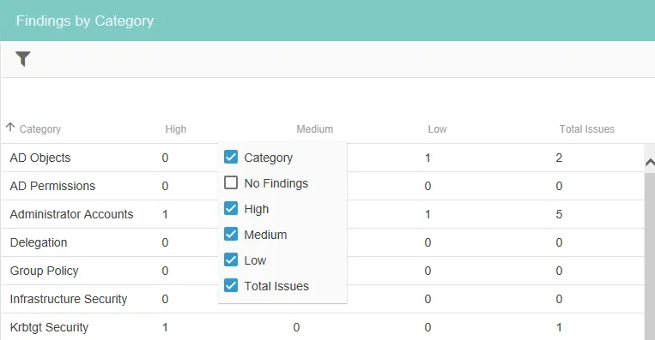Open the filter funnel icon
Screen dimensions: 655x340
(23, 58)
